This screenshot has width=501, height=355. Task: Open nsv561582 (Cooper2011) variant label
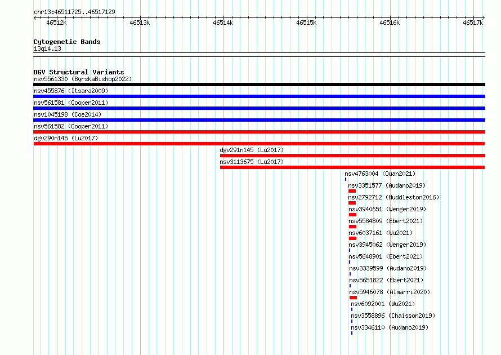pyautogui.click(x=71, y=126)
